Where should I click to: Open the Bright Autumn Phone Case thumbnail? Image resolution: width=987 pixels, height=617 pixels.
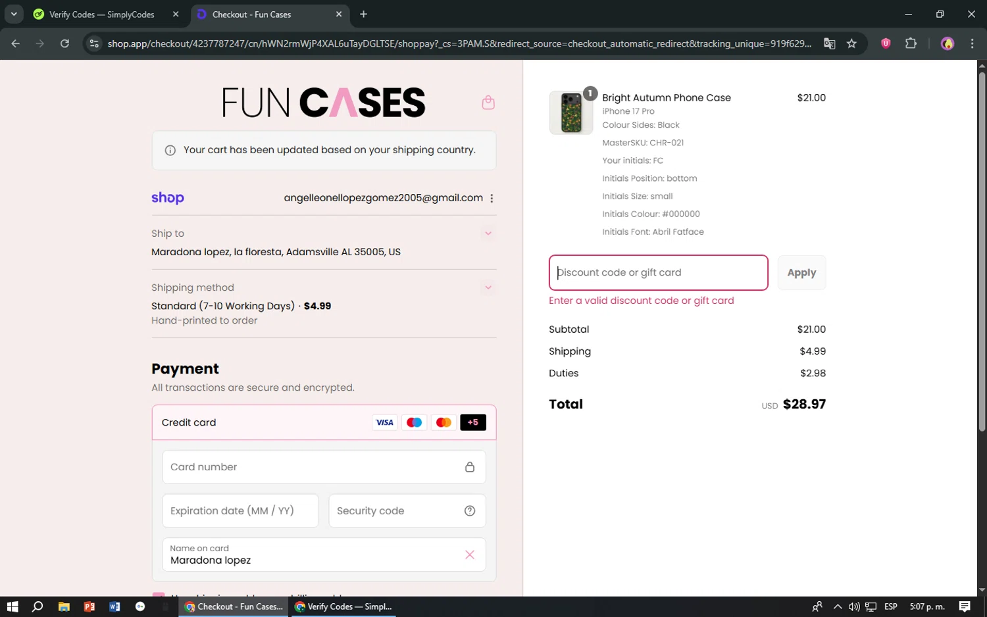[x=571, y=112]
